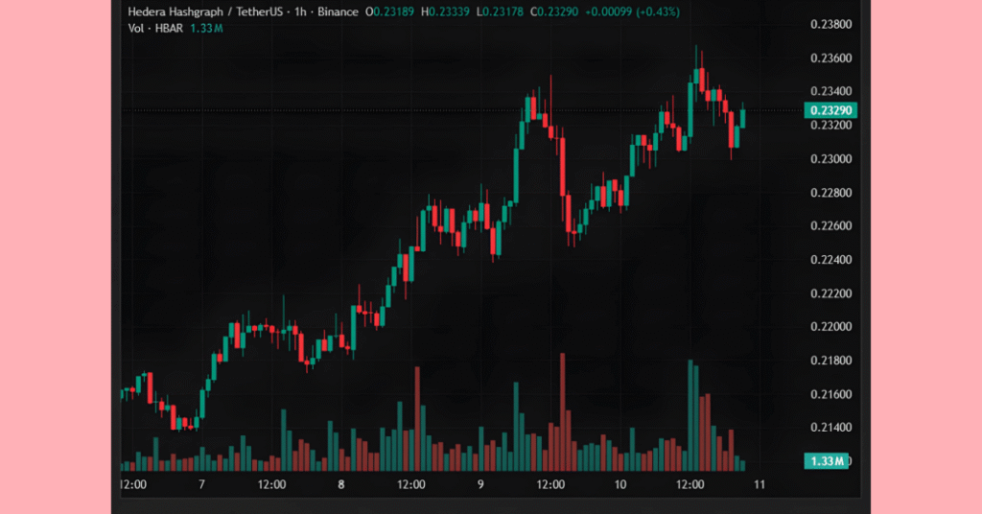982x514 pixels.
Task: Click the Vol · HBAR indicator label
Action: click(x=155, y=28)
